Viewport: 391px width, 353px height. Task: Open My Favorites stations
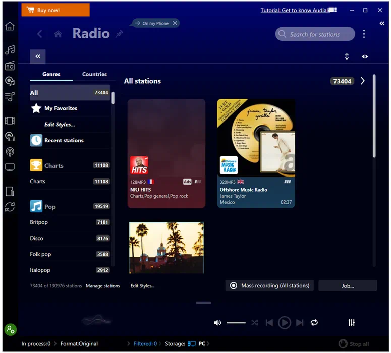[x=70, y=108]
